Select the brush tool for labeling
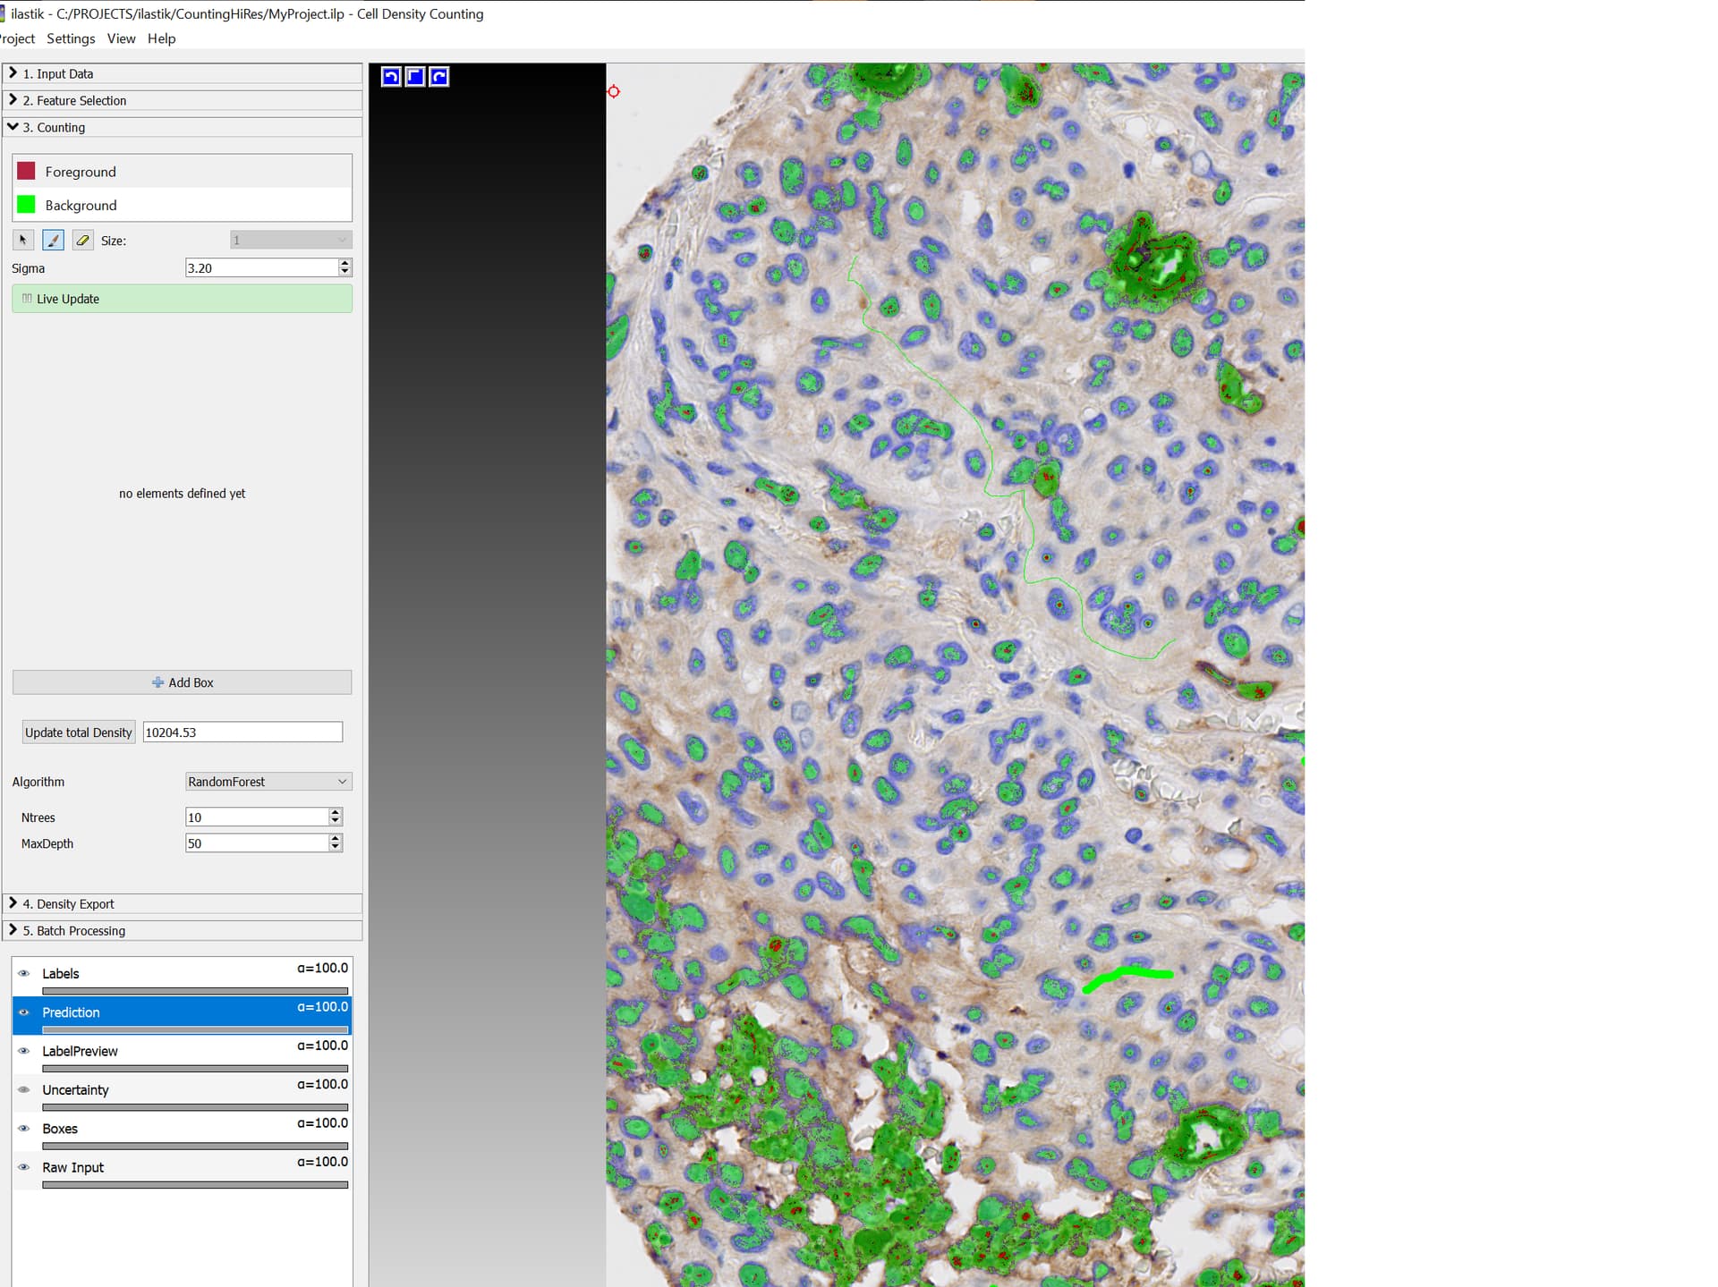 click(x=53, y=240)
